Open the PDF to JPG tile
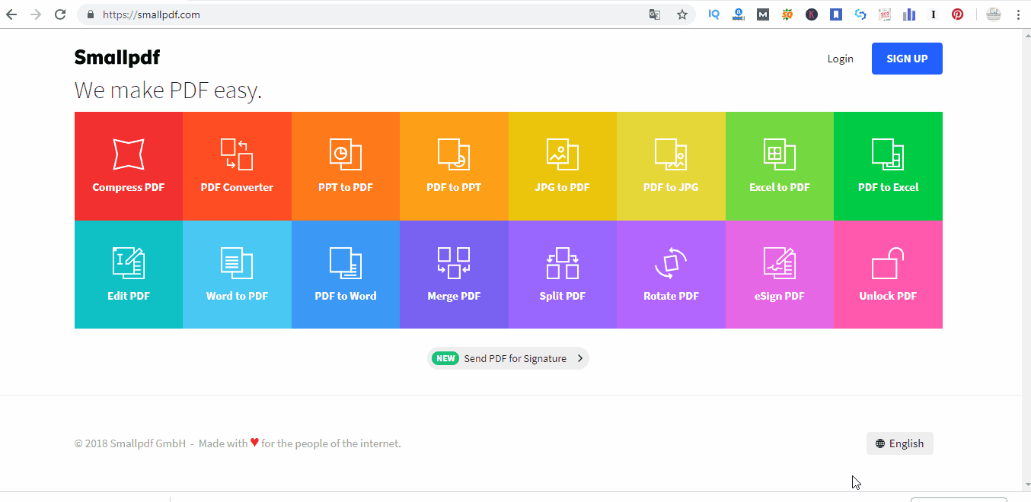The image size is (1031, 502). 671,166
